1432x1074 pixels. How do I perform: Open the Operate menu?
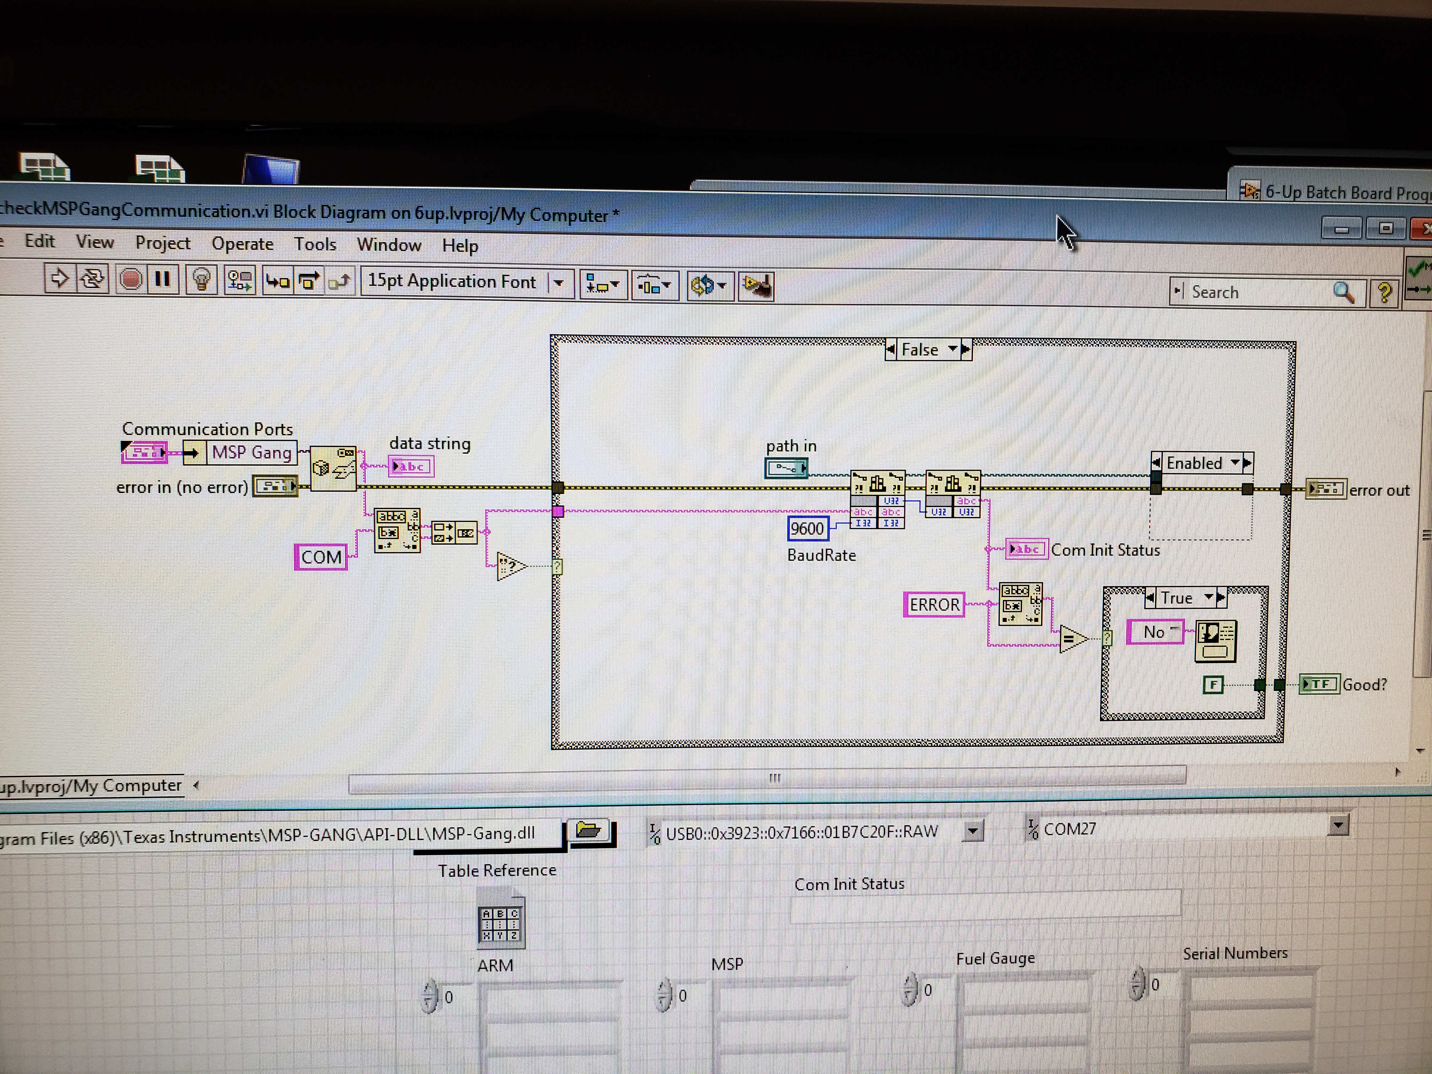pyautogui.click(x=242, y=243)
